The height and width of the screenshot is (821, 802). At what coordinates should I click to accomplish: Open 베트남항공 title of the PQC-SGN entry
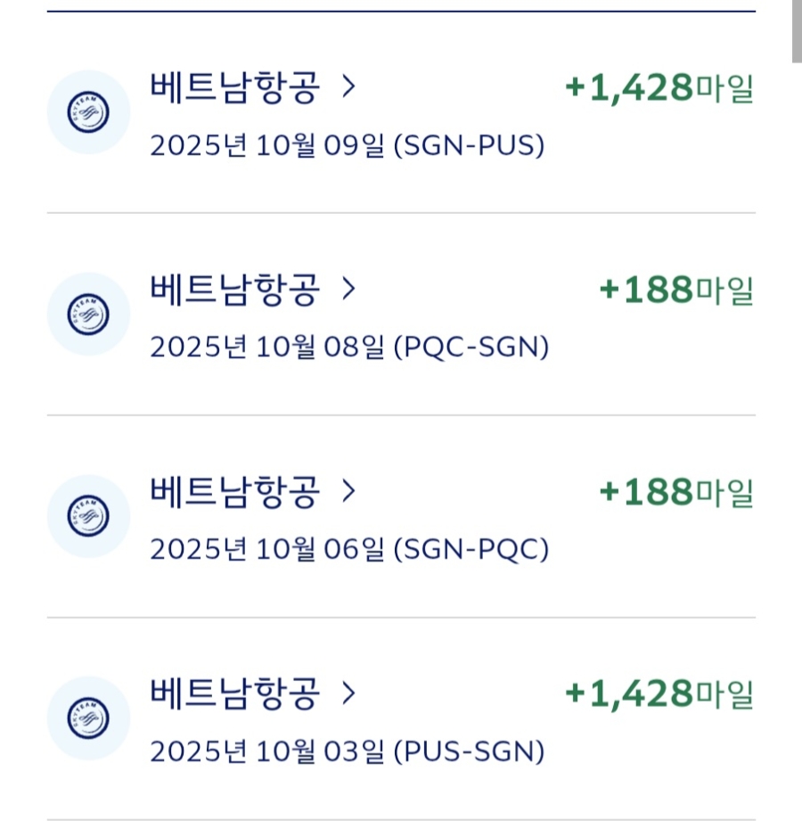[x=233, y=290]
